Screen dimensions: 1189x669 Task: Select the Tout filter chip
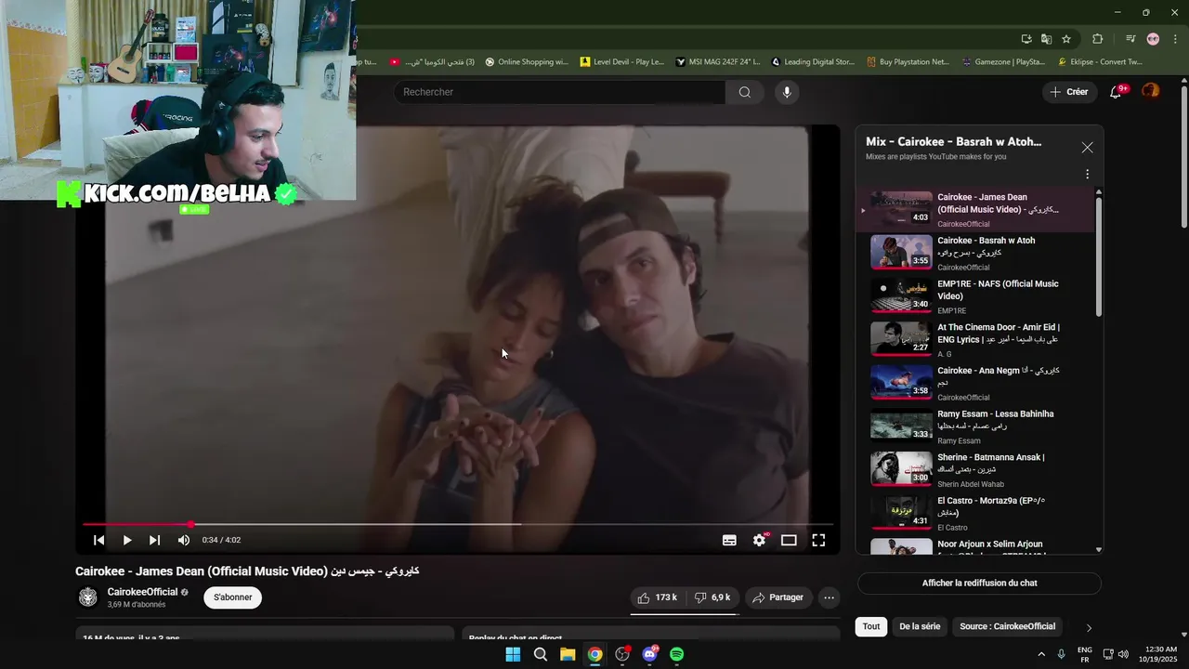871,626
